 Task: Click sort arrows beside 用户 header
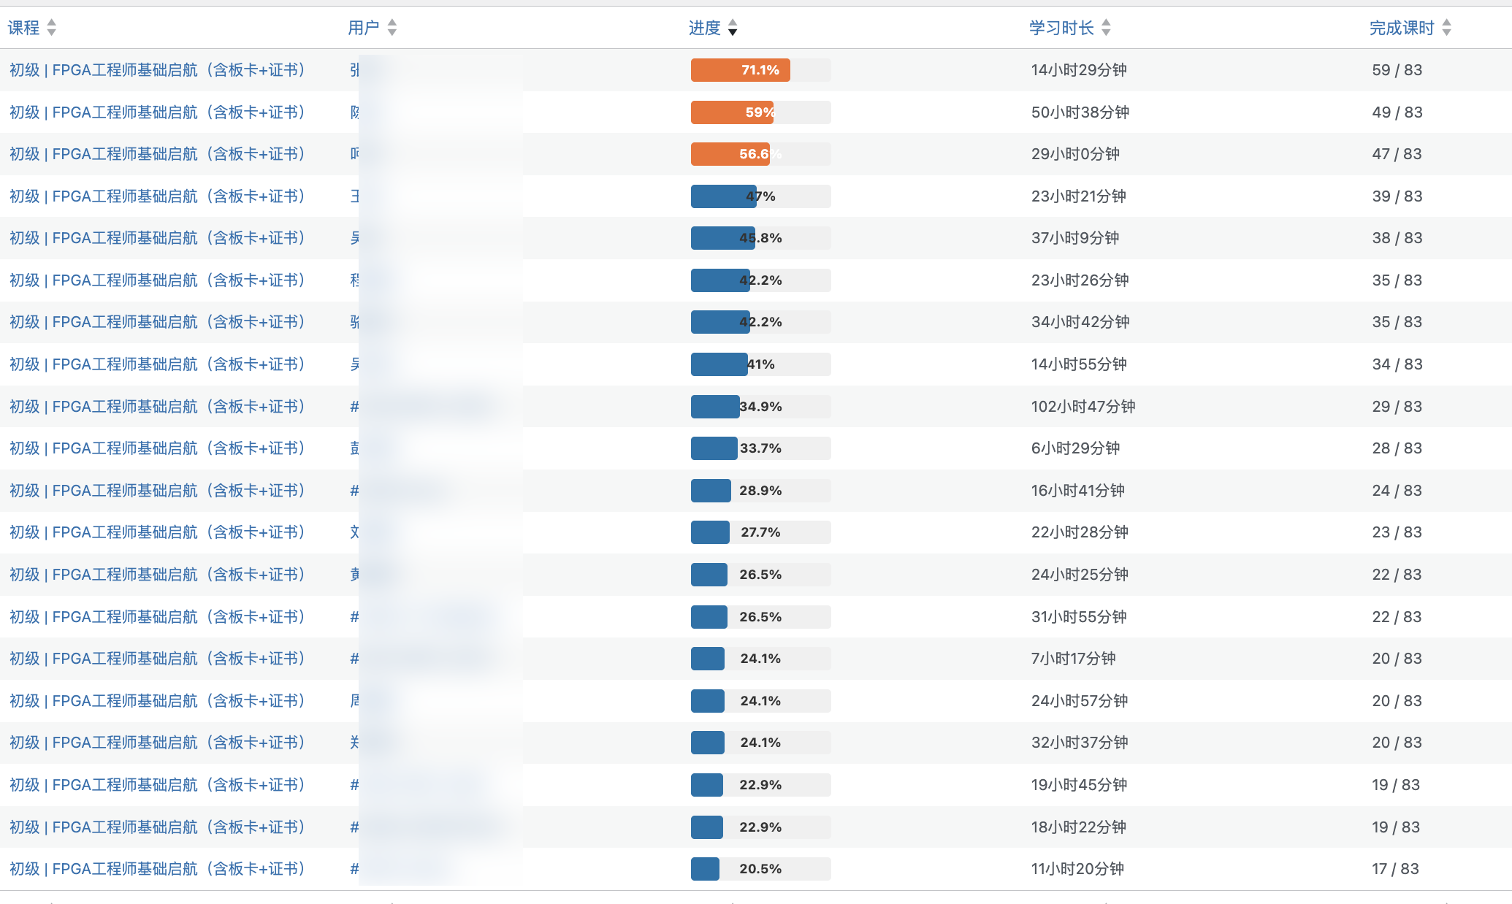click(392, 28)
